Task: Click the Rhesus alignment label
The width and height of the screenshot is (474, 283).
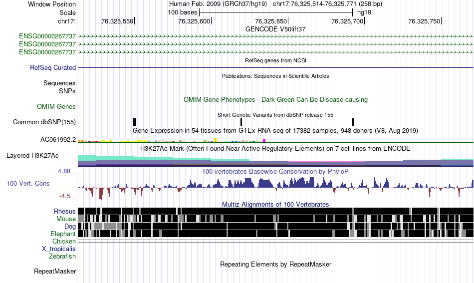Action: [65, 211]
